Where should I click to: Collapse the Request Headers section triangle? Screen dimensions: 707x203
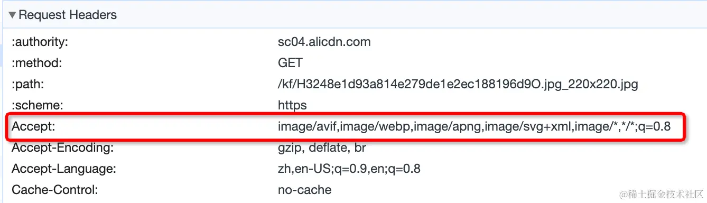tap(12, 15)
